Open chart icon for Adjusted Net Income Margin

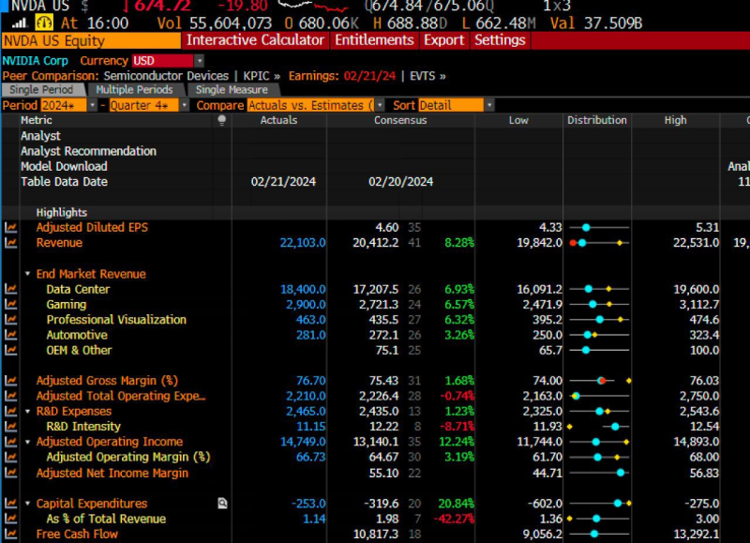(x=10, y=474)
